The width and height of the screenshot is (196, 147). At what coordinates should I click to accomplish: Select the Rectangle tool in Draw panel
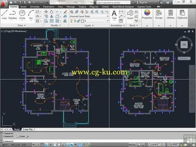(38, 12)
